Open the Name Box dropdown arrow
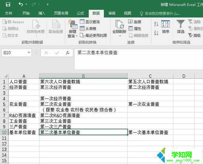Screen dimensions: 203x164 pos(29,52)
